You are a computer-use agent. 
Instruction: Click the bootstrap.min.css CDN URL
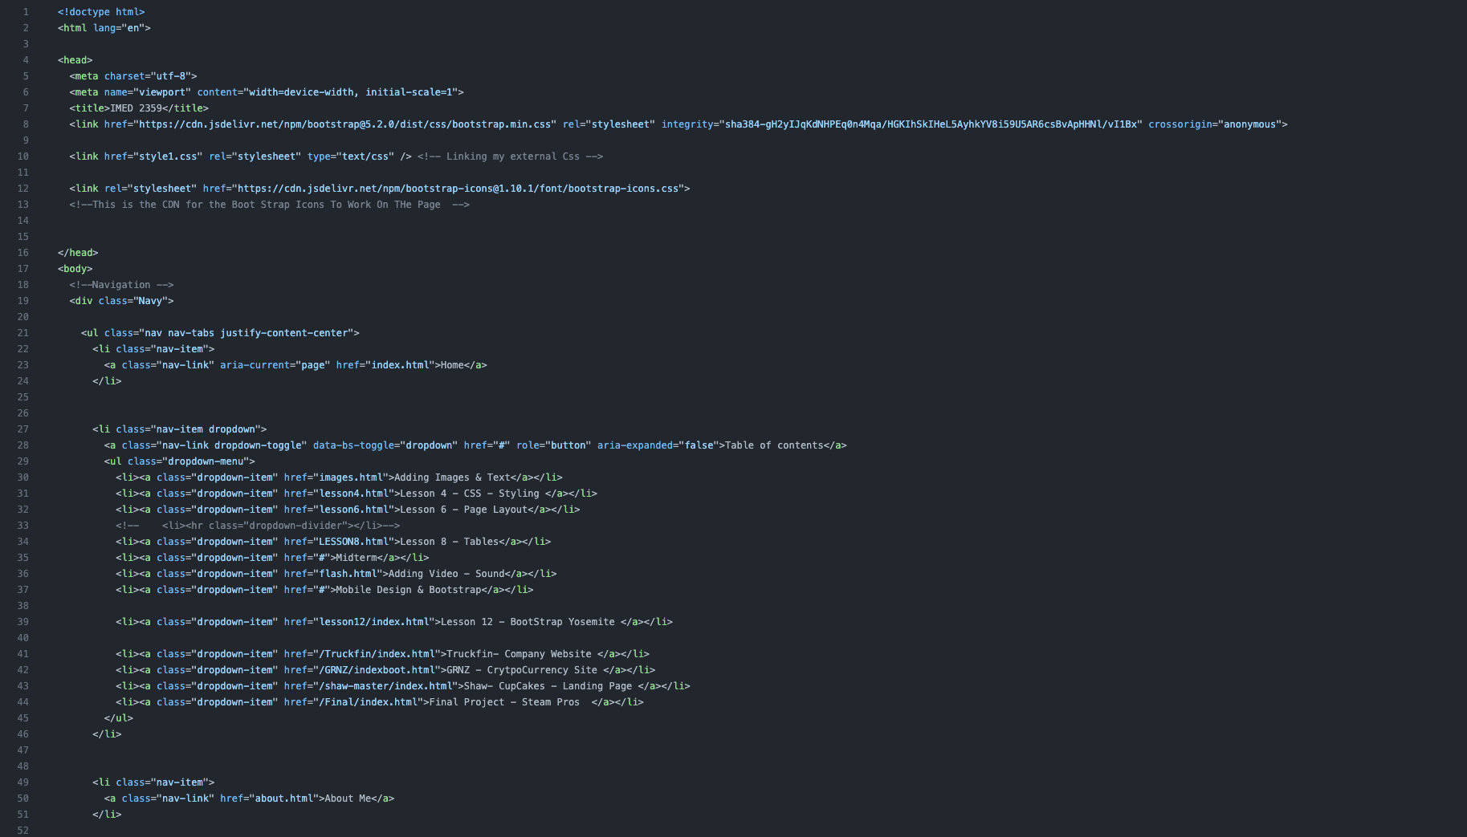coord(345,124)
